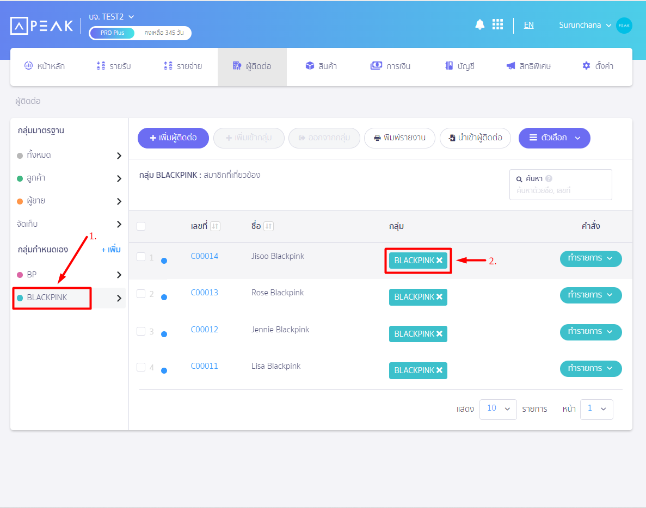Open the รายจ่าย menu

coord(183,66)
